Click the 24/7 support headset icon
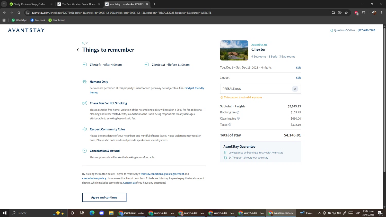386x217 pixels. [225, 158]
